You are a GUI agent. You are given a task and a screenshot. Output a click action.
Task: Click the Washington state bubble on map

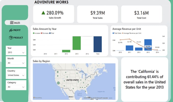pyautogui.click(x=57, y=72)
